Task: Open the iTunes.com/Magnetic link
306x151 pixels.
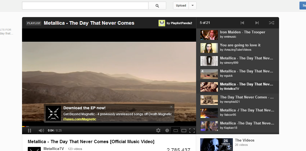Action: [80, 119]
